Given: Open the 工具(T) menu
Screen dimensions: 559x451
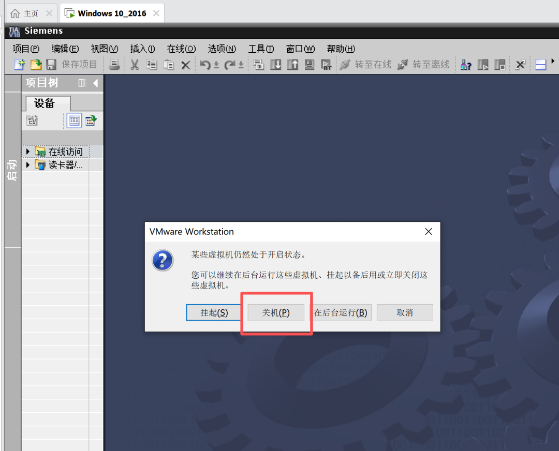Looking at the screenshot, I should 261,49.
